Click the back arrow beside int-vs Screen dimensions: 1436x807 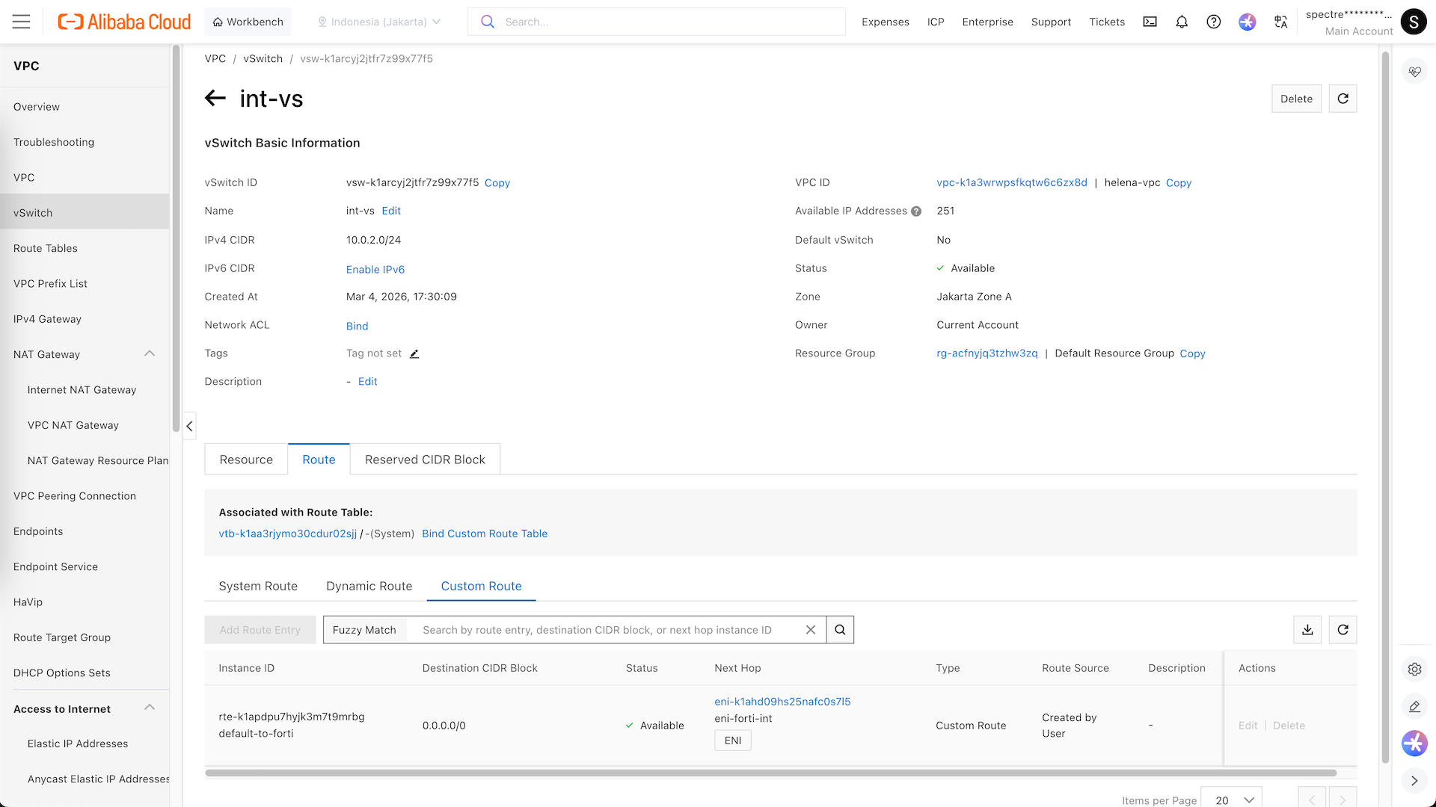point(215,98)
